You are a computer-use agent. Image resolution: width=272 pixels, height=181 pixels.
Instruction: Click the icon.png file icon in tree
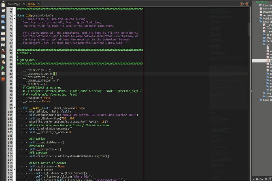pyautogui.click(x=261, y=5)
